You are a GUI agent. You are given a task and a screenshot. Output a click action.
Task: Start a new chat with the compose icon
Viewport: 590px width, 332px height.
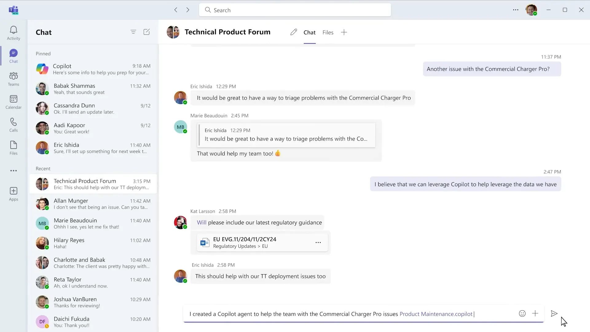[x=147, y=32]
